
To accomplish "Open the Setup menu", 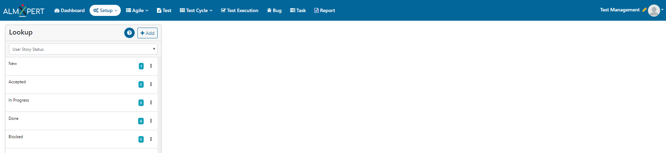I will pyautogui.click(x=105, y=10).
